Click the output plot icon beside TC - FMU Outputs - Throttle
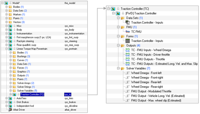200x114 pixels. (x=127, y=59)
